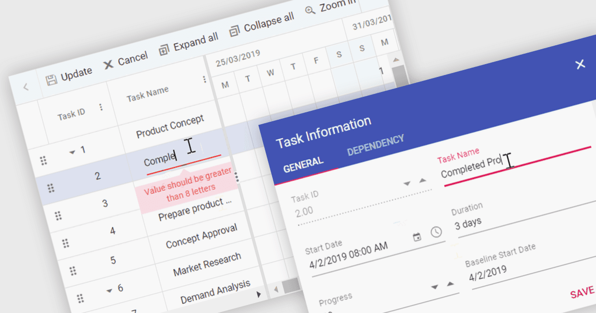The width and height of the screenshot is (596, 313).
Task: Click the Prepare product task name cell
Action: (195, 210)
